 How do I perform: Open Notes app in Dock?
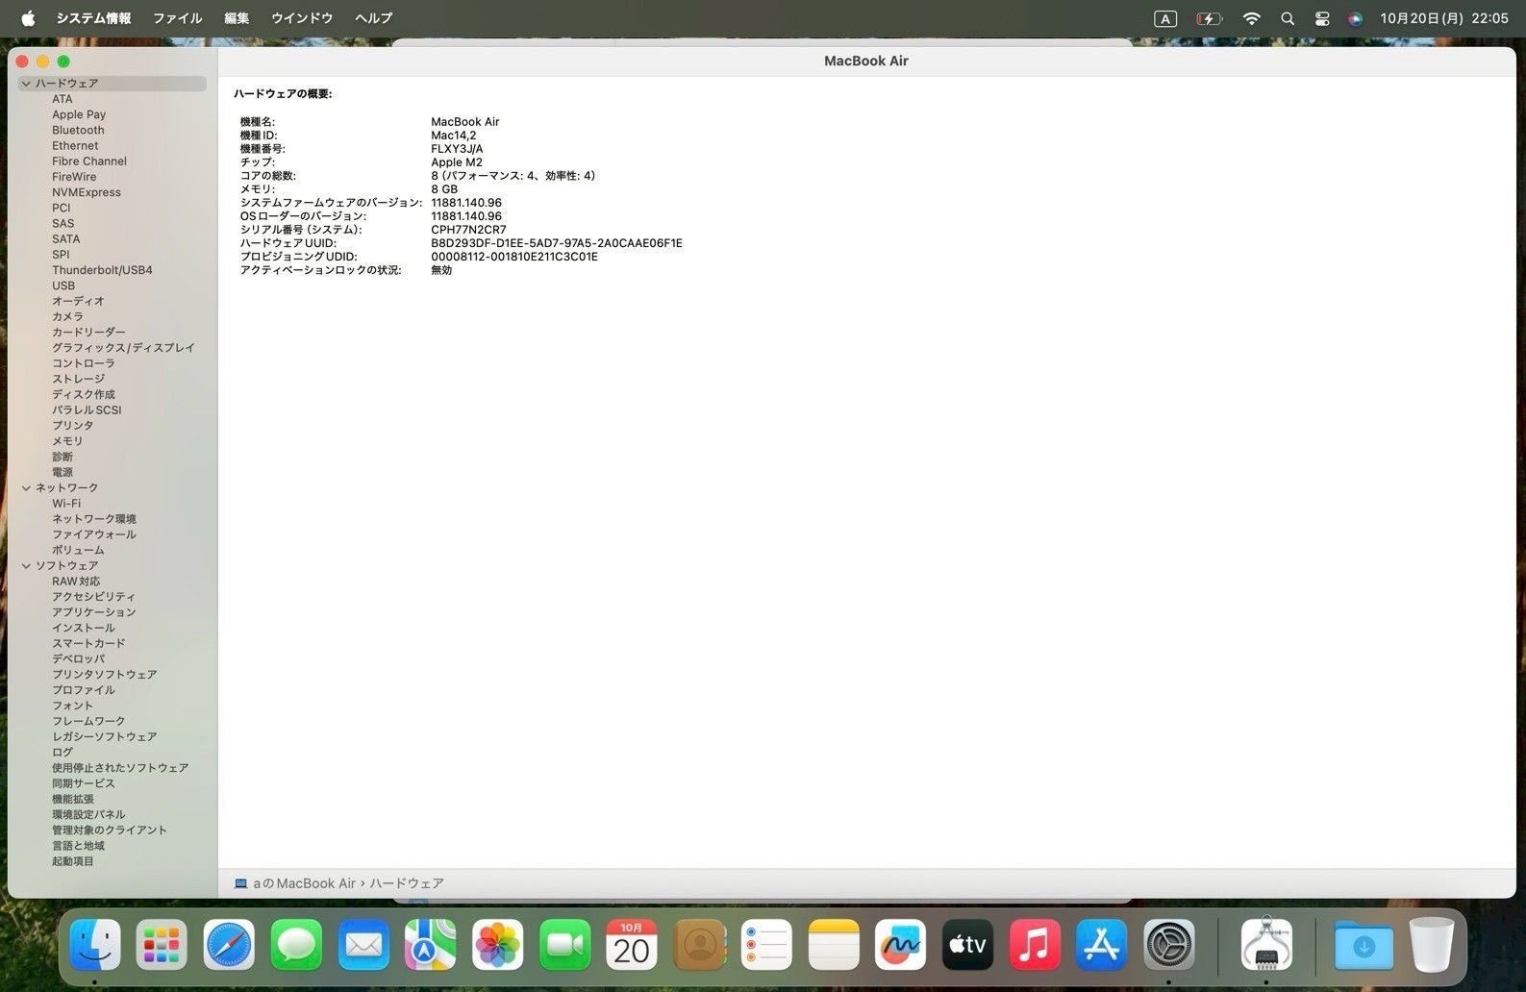[833, 946]
